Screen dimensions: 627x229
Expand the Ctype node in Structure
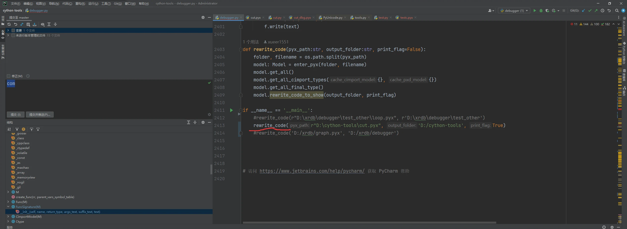tap(8, 221)
